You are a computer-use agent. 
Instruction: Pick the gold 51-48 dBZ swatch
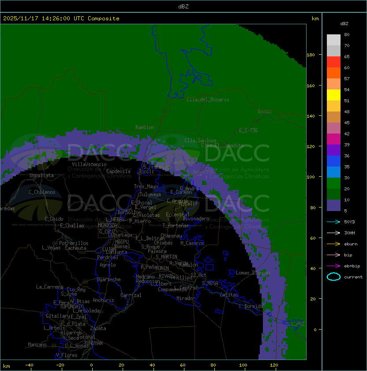[x=333, y=106]
